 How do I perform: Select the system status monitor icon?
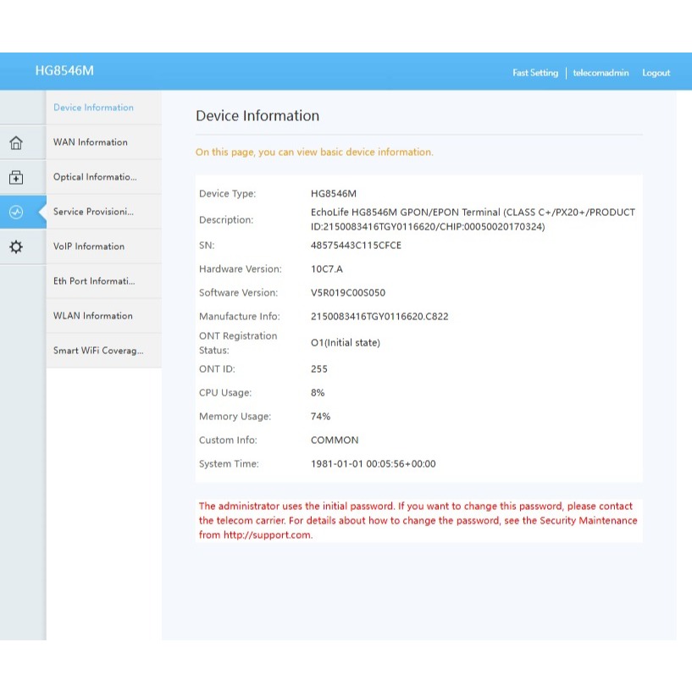[x=16, y=212]
